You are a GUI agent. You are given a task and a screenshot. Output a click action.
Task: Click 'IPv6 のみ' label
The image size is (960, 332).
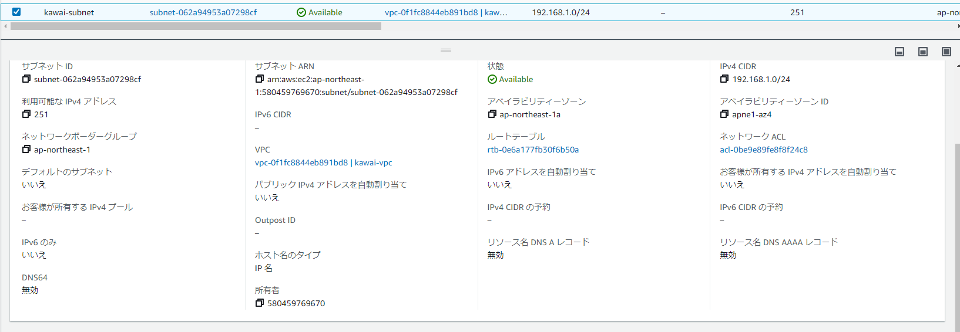(x=39, y=242)
